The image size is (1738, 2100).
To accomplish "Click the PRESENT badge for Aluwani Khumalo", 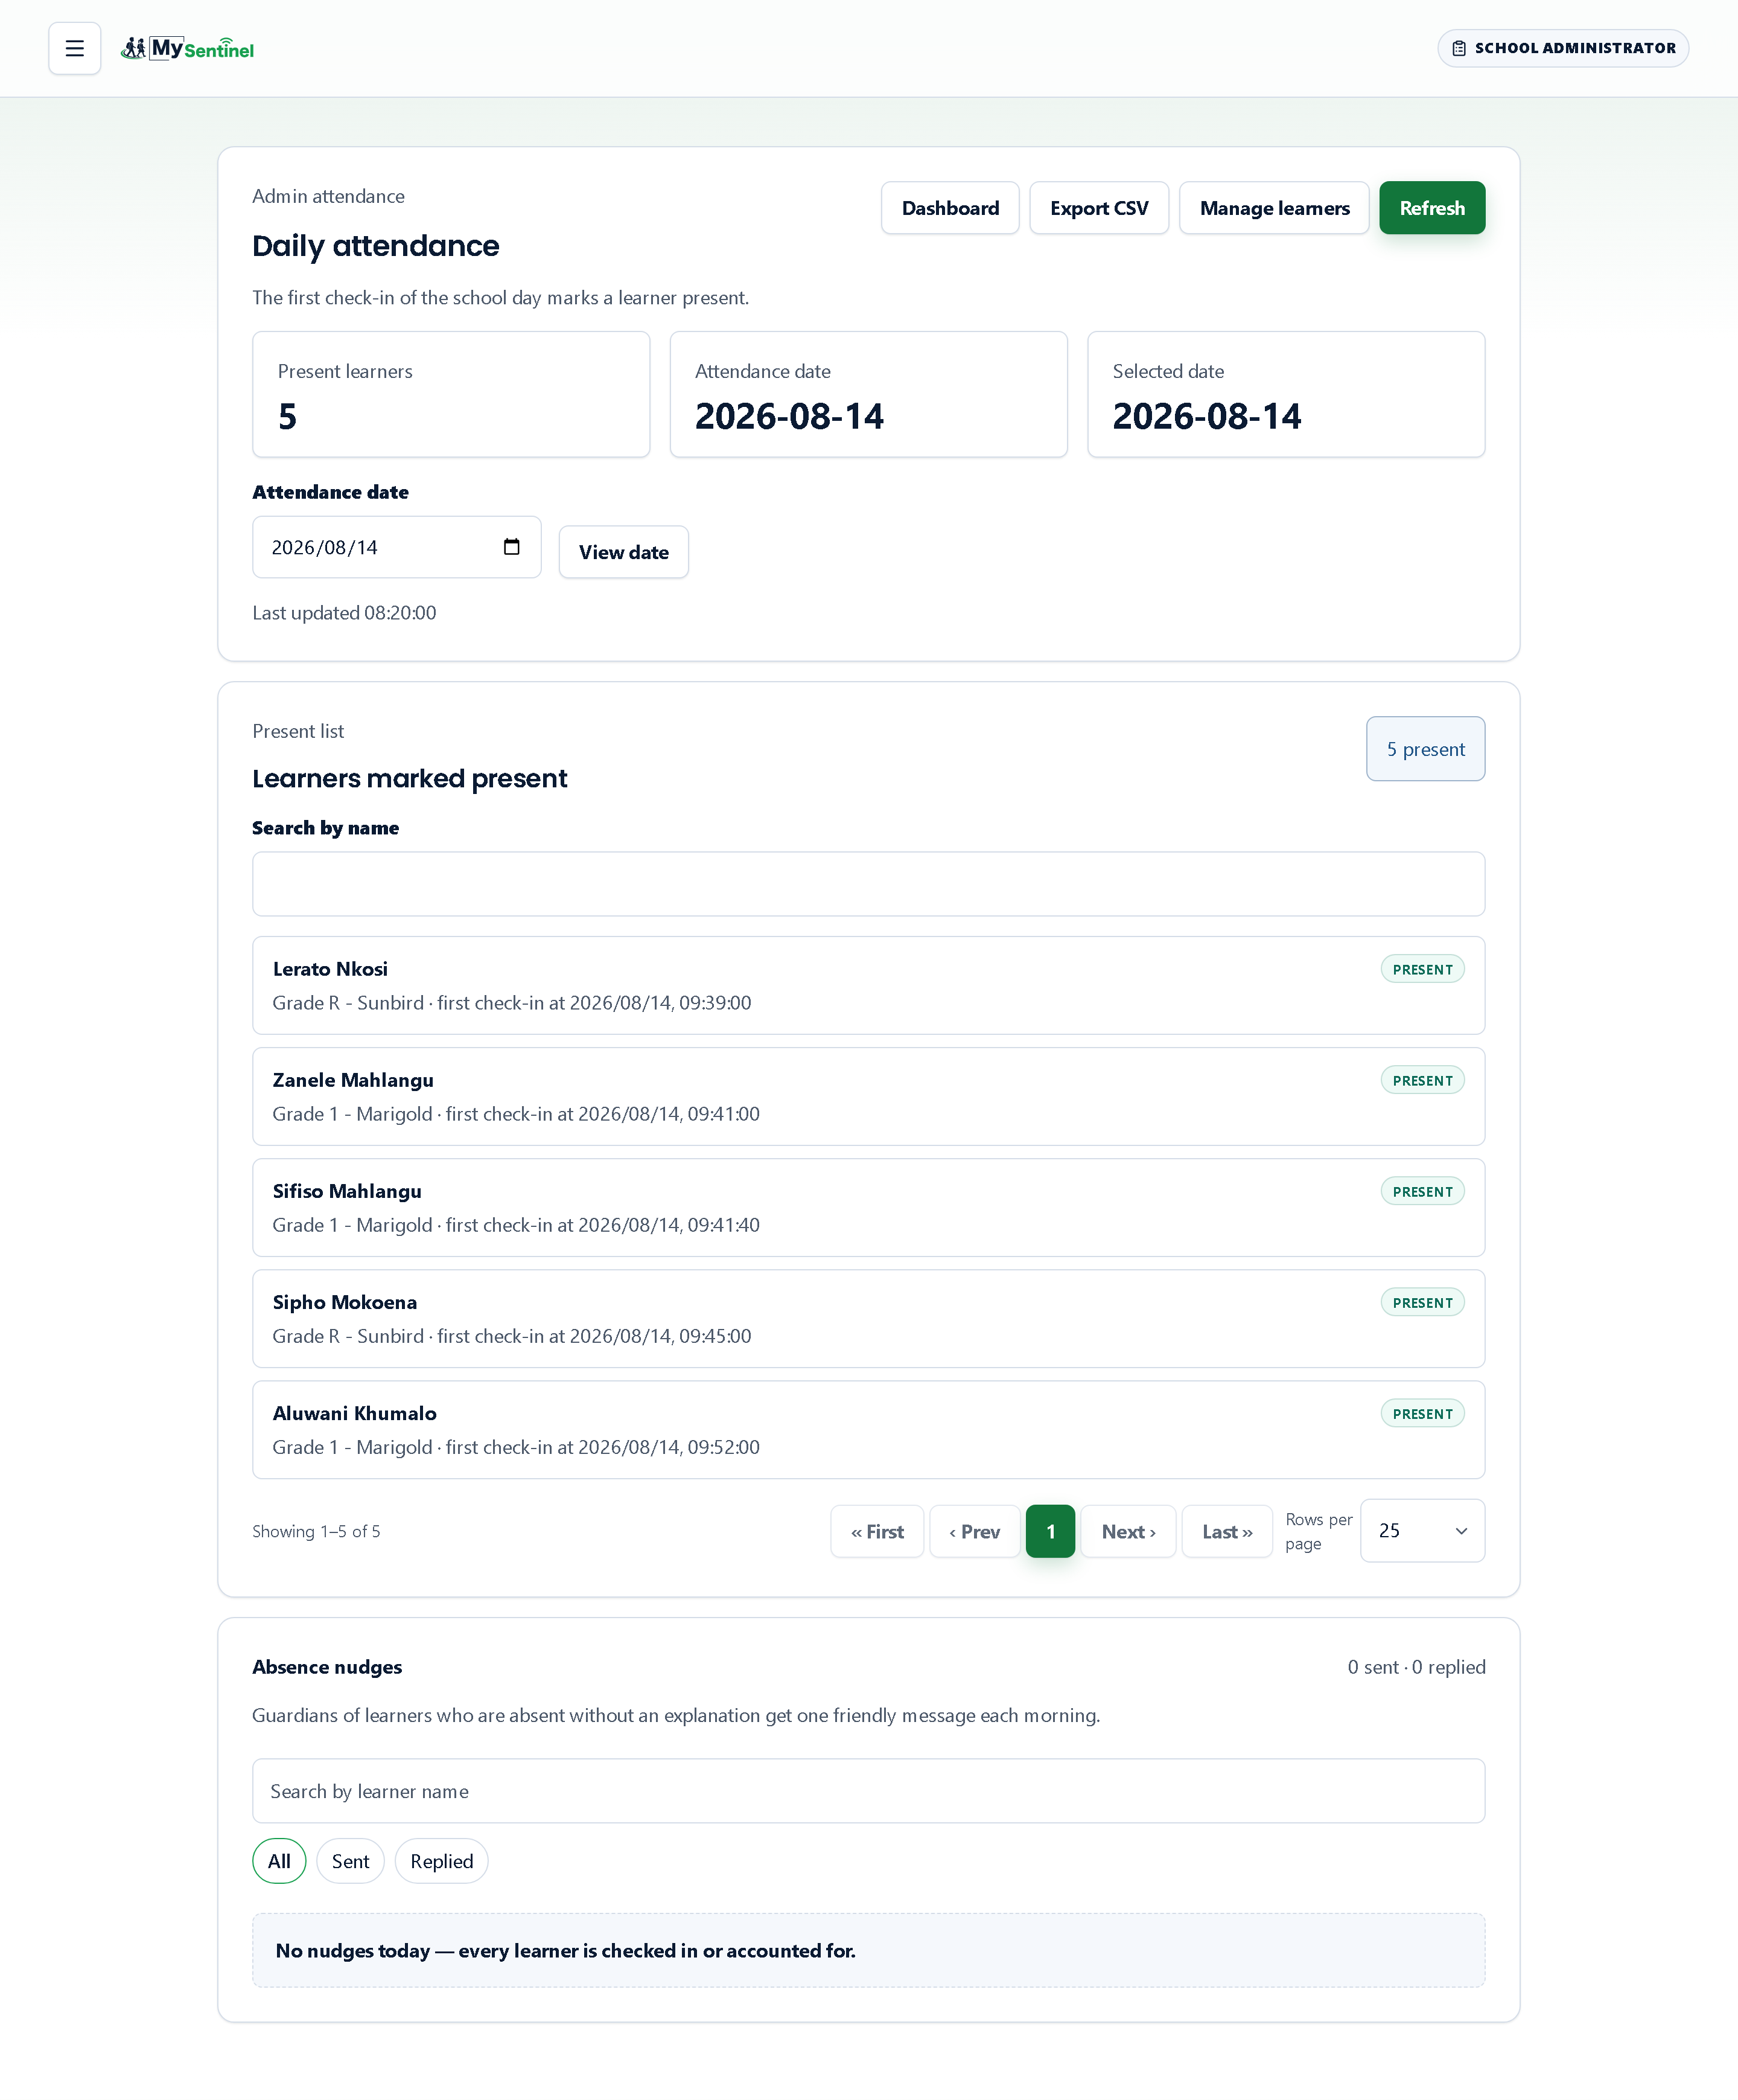I will pos(1422,1413).
